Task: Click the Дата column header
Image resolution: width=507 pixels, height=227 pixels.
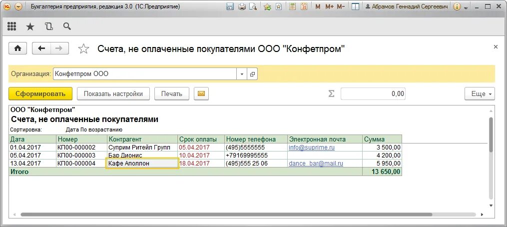Action: 32,139
